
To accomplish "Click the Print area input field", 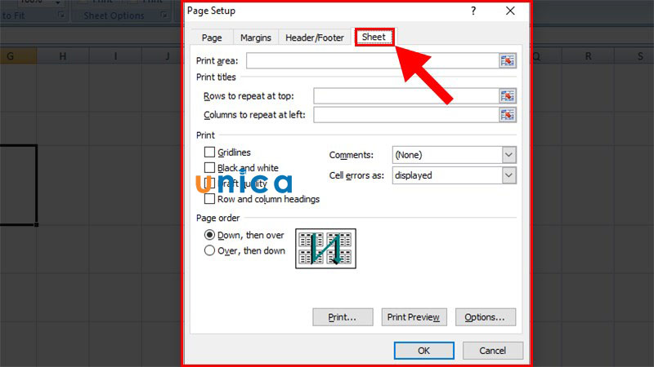I will [373, 60].
